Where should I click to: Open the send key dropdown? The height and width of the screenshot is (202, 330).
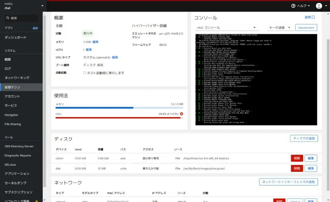pos(280,28)
